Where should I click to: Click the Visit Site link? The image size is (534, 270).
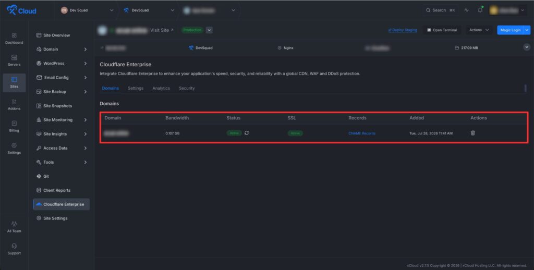[162, 30]
